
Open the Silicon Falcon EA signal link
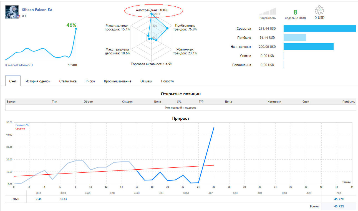coord(37,10)
